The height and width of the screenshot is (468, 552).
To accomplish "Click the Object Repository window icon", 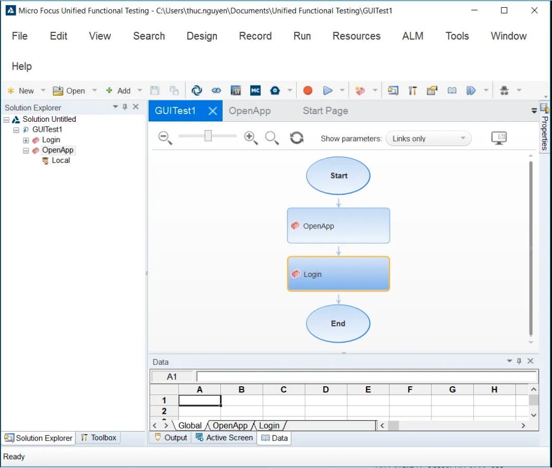I will [x=393, y=91].
